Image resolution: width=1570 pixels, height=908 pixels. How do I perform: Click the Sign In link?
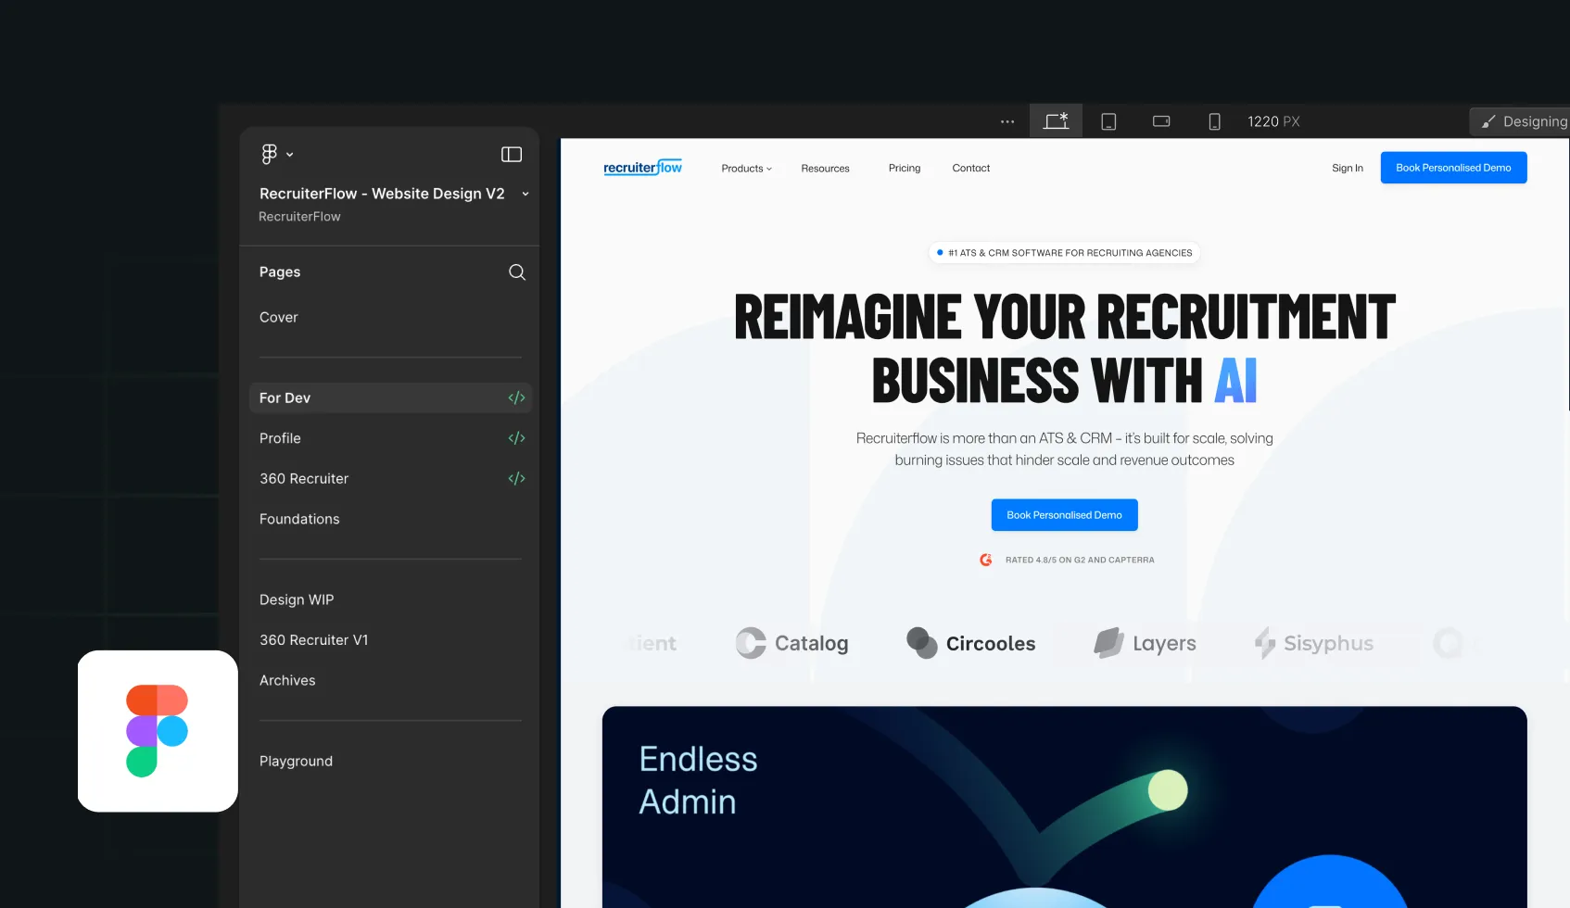point(1348,168)
